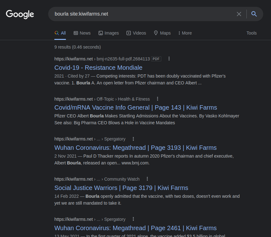
Task: Click the '14 Feb 2022' date
Action: click(67, 196)
